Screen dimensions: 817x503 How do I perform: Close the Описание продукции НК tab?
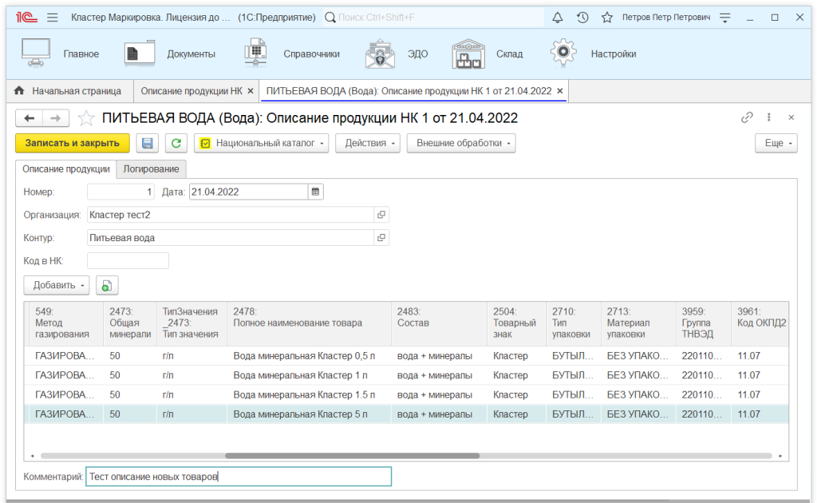pos(250,91)
